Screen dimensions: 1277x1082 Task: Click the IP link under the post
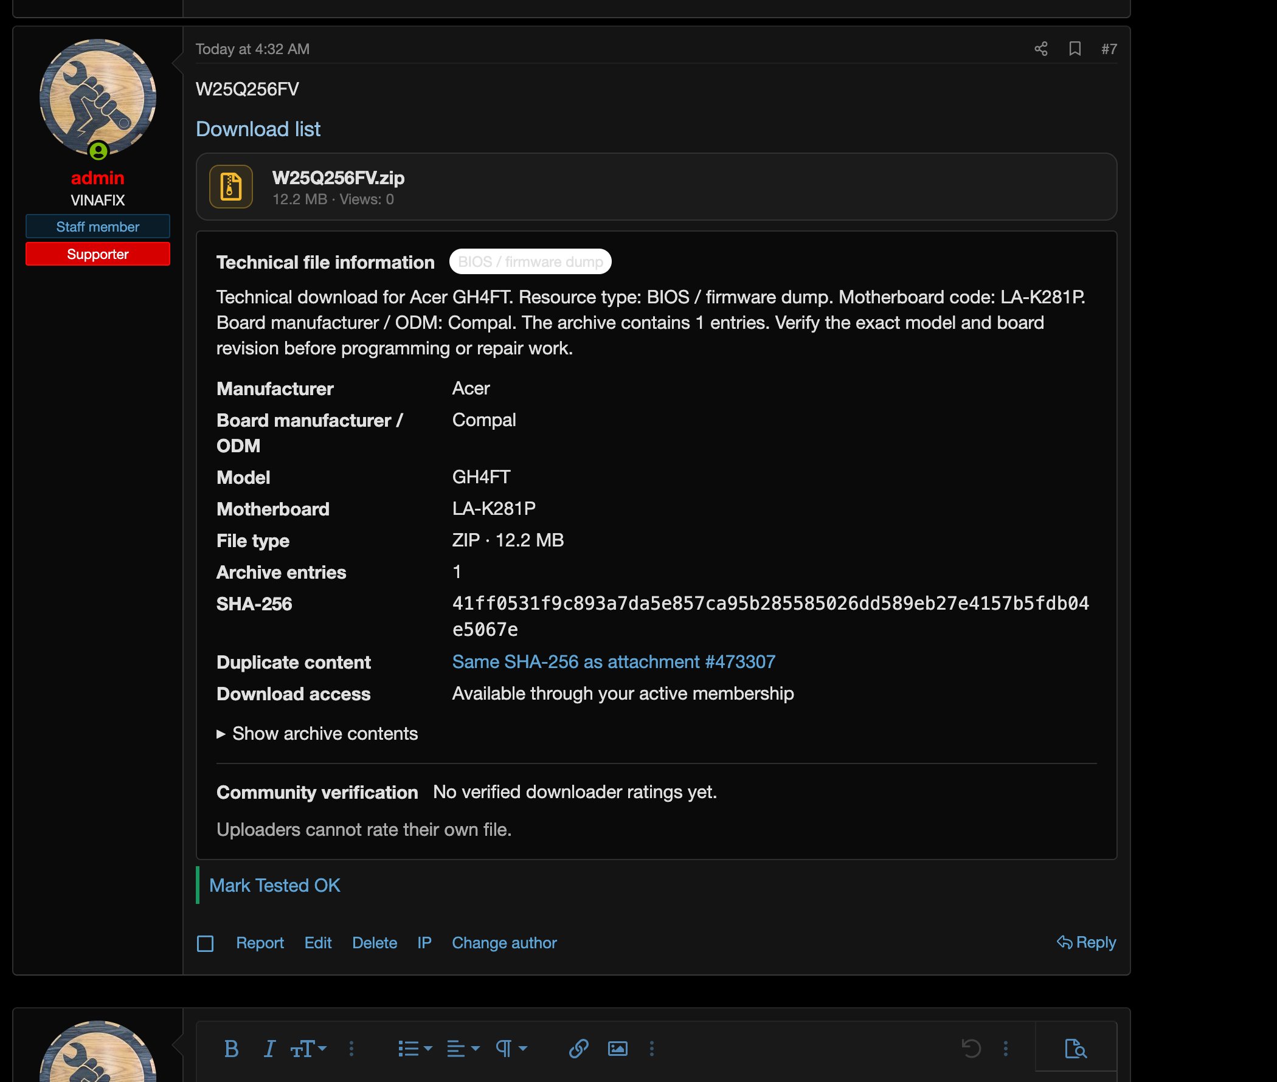424,943
